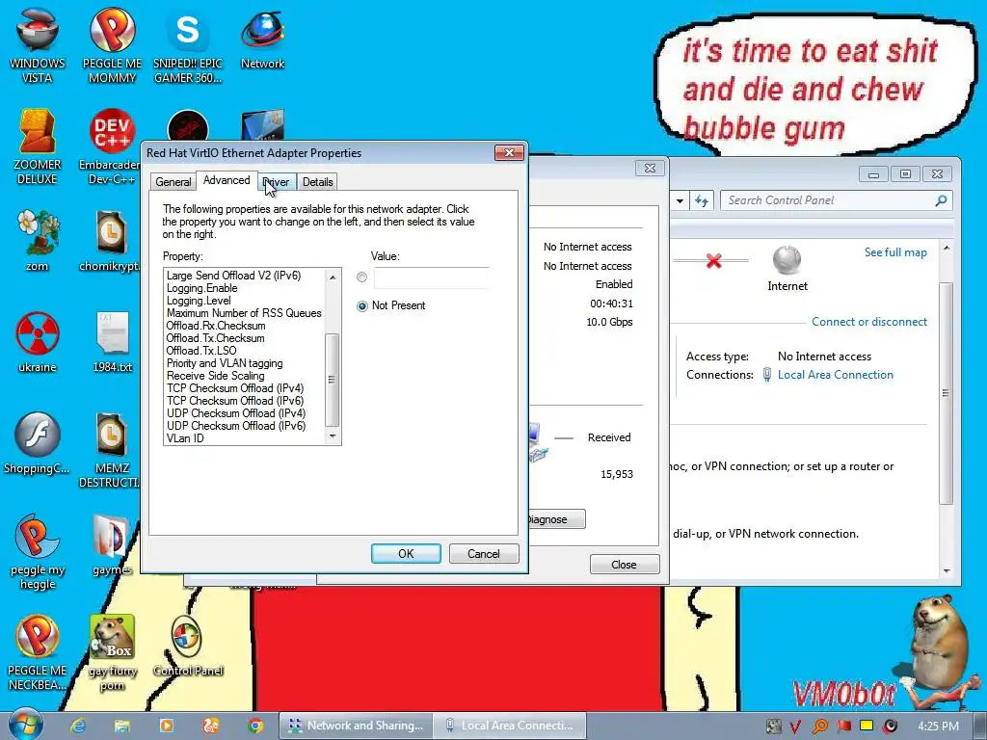The image size is (987, 740).
Task: Open the WINDOWS VISTA desktop icon
Action: (x=38, y=44)
